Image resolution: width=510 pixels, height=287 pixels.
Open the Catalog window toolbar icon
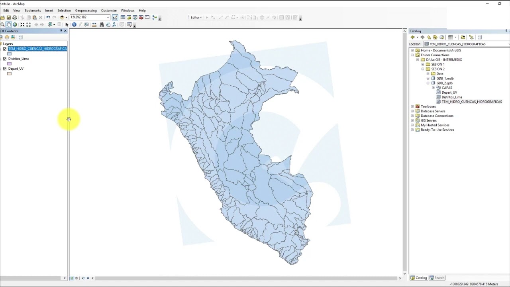click(x=129, y=18)
